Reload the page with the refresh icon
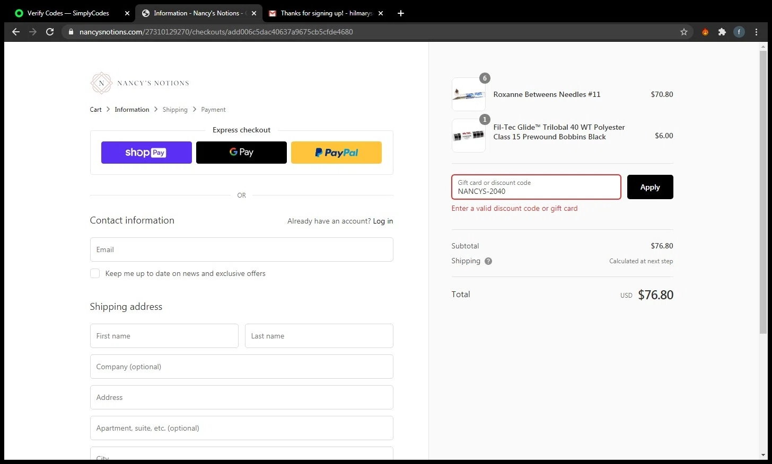 click(x=50, y=32)
